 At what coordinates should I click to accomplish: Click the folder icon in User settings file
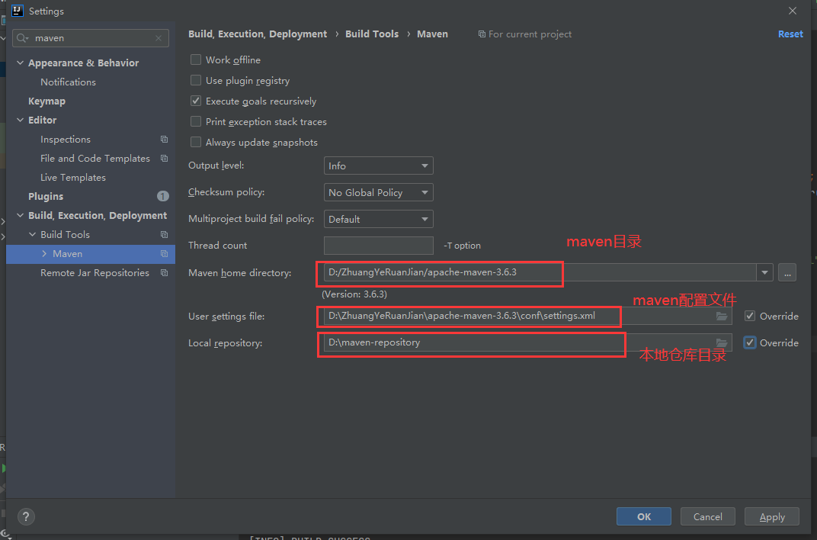pos(722,317)
